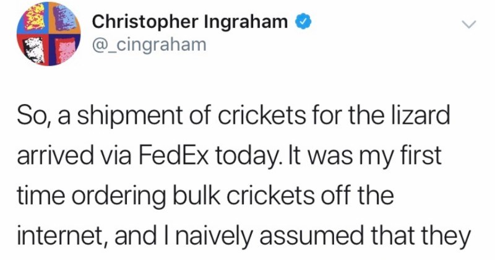Open the tweet options chevron menu
The image size is (495, 260).
point(468,24)
